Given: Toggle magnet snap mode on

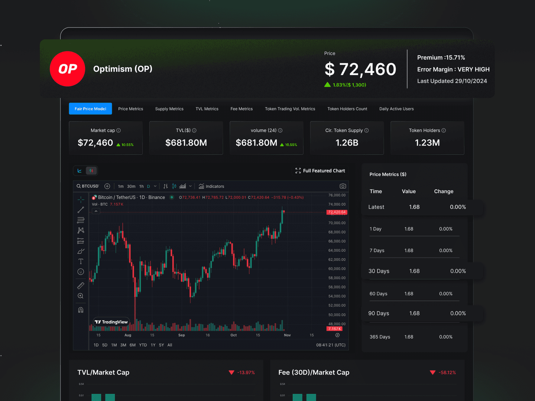Looking at the screenshot, I should coord(80,309).
